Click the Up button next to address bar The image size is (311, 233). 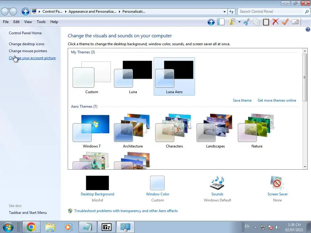click(x=26, y=12)
